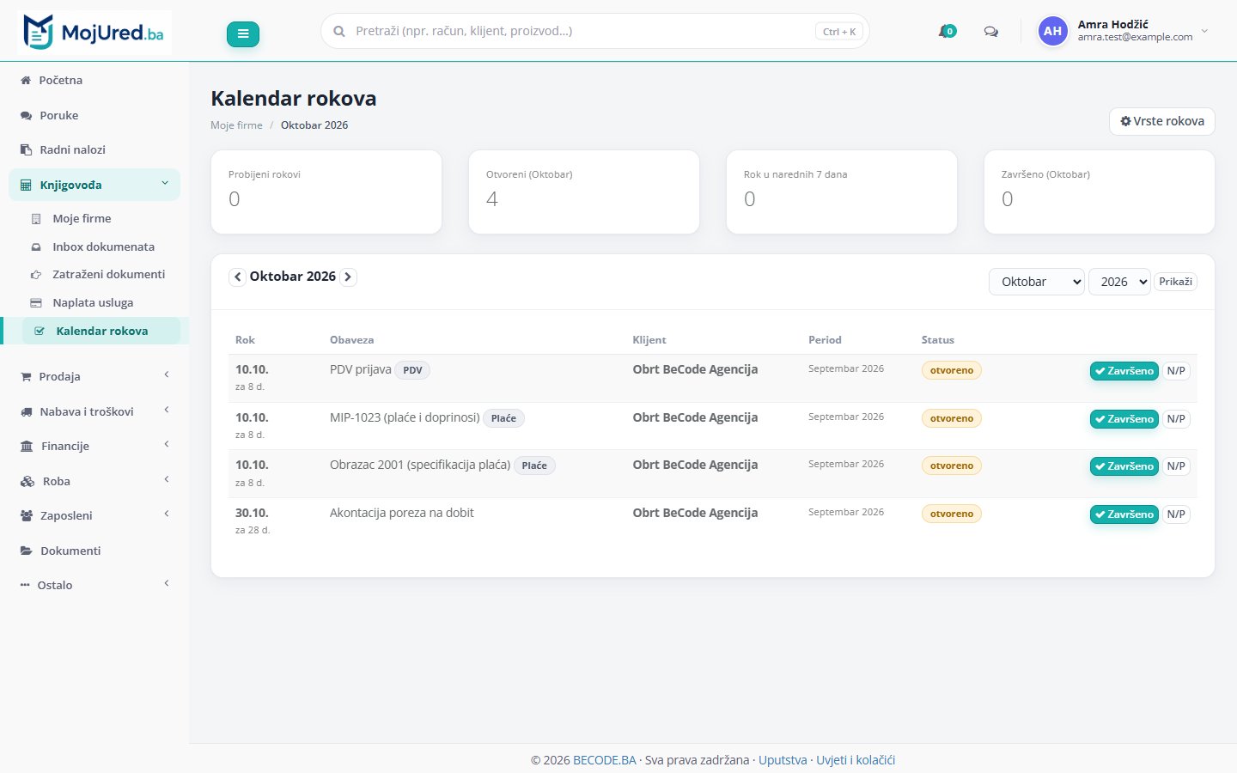1237x773 pixels.
Task: Open the Oktobar month dropdown
Action: click(x=1037, y=282)
